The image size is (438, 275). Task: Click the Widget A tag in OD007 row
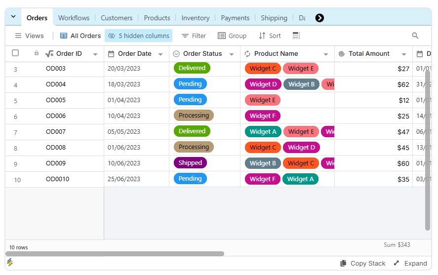coord(263,132)
